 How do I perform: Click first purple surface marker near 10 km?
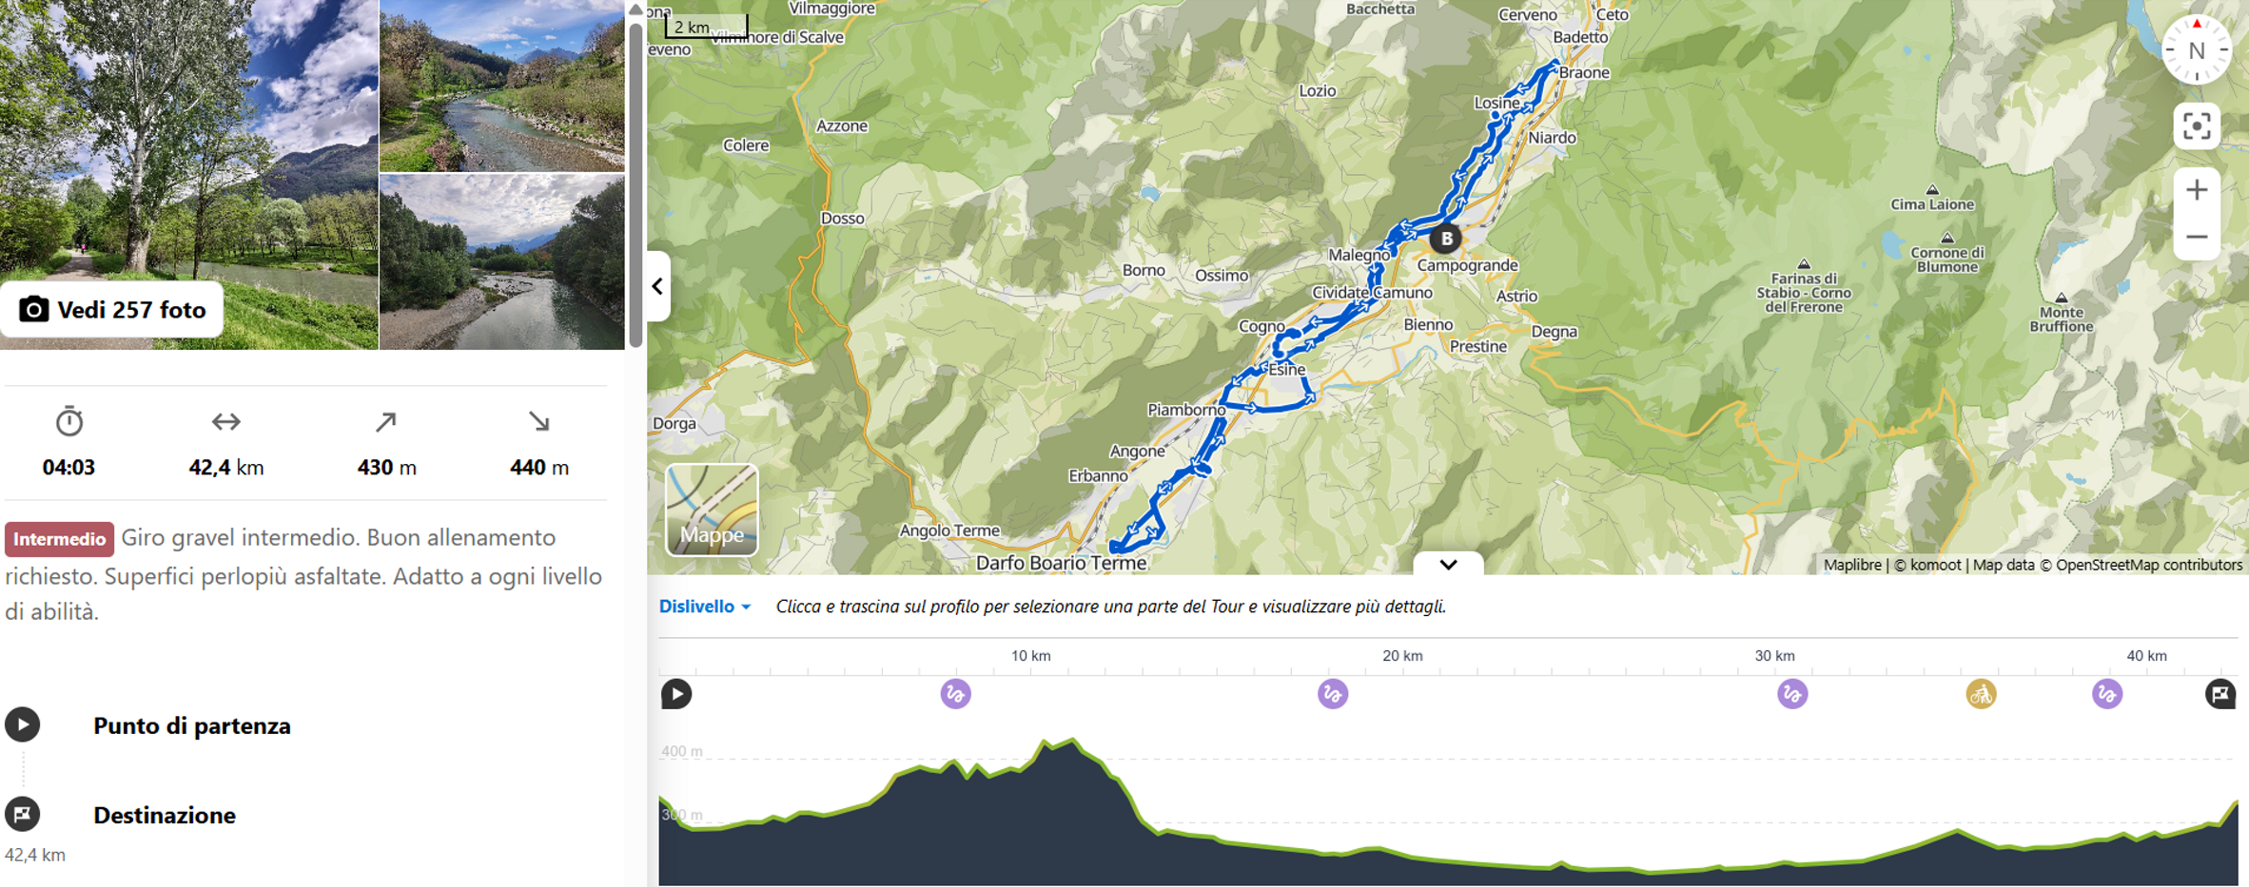pyautogui.click(x=955, y=694)
